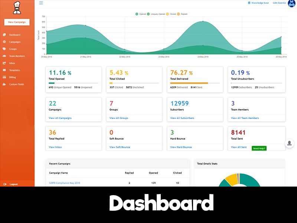Open Inbox in the sidebar menu

(12, 63)
